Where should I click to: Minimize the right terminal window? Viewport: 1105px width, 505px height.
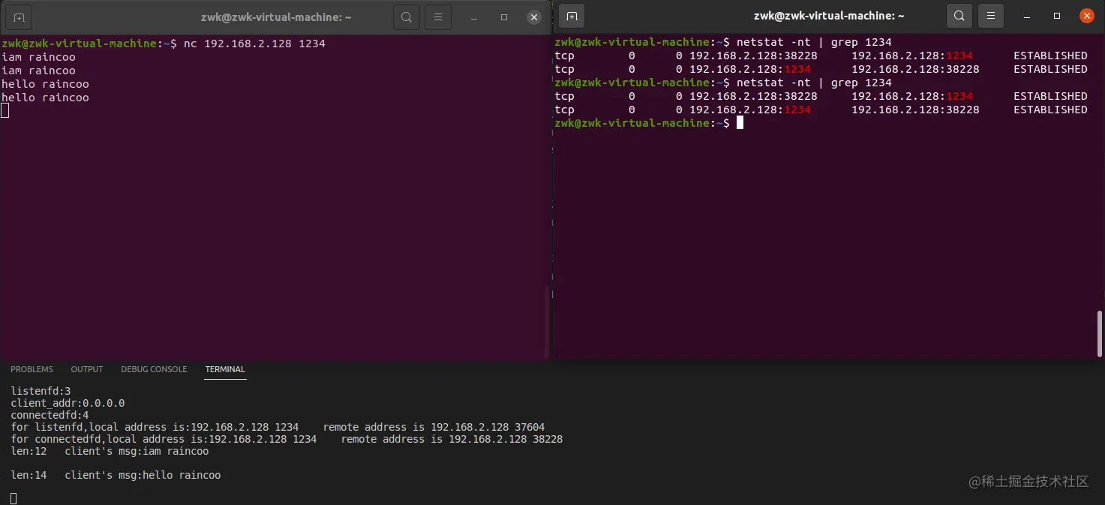pyautogui.click(x=1028, y=16)
